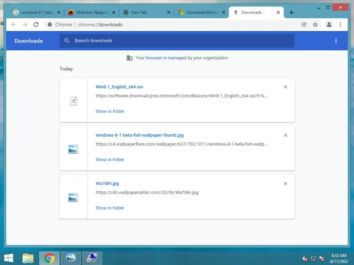Click the search magnifier icon in Downloads
Viewport: 354px width, 265px height.
tap(67, 41)
